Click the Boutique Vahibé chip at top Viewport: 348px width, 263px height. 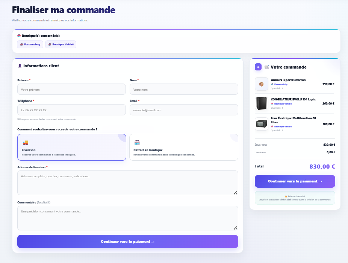point(61,45)
